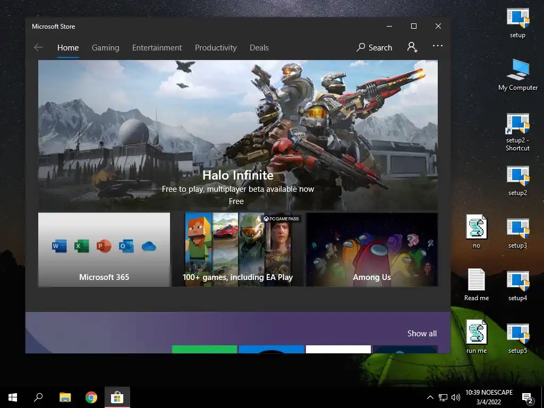Click the 'Free' price label on banner
This screenshot has width=544, height=408.
pos(236,201)
